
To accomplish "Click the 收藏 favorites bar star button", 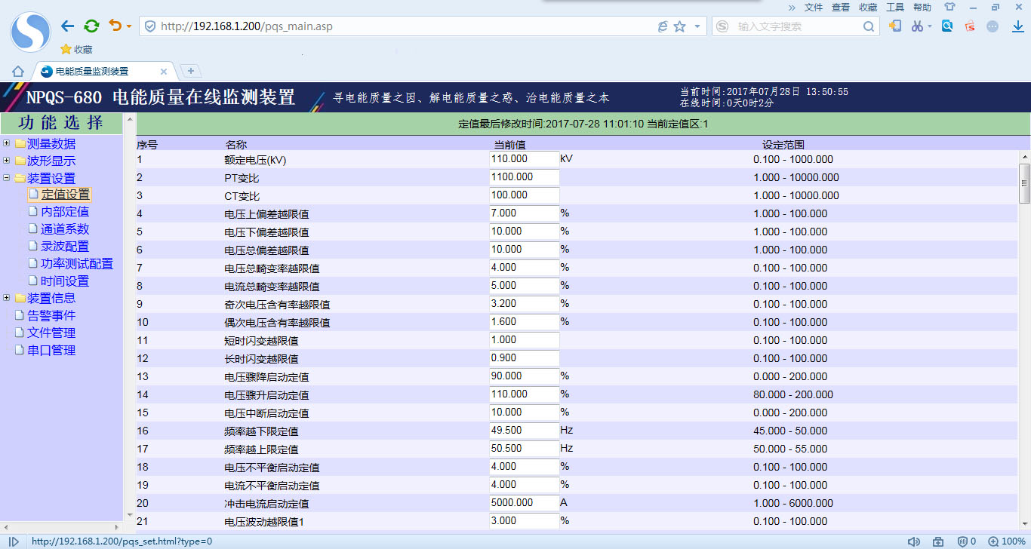I will coord(76,49).
